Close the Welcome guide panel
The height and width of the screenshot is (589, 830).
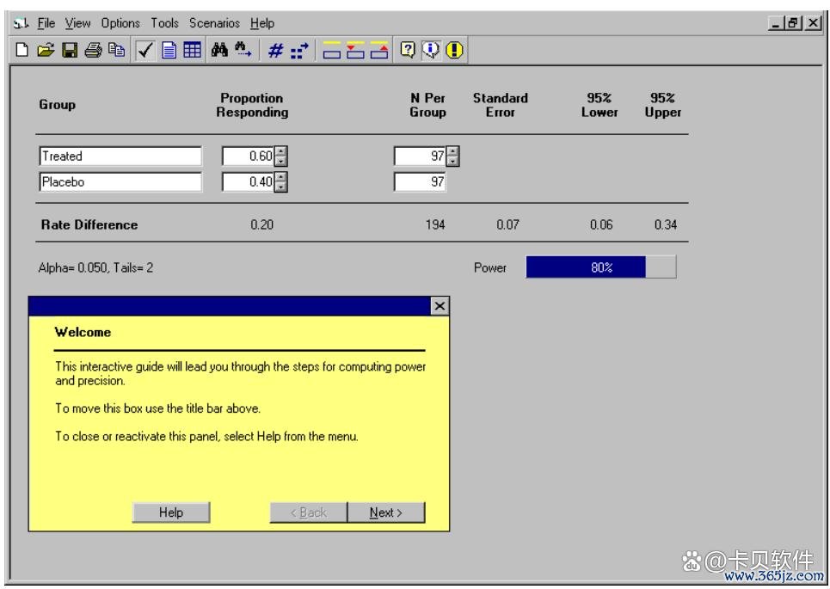(x=440, y=306)
